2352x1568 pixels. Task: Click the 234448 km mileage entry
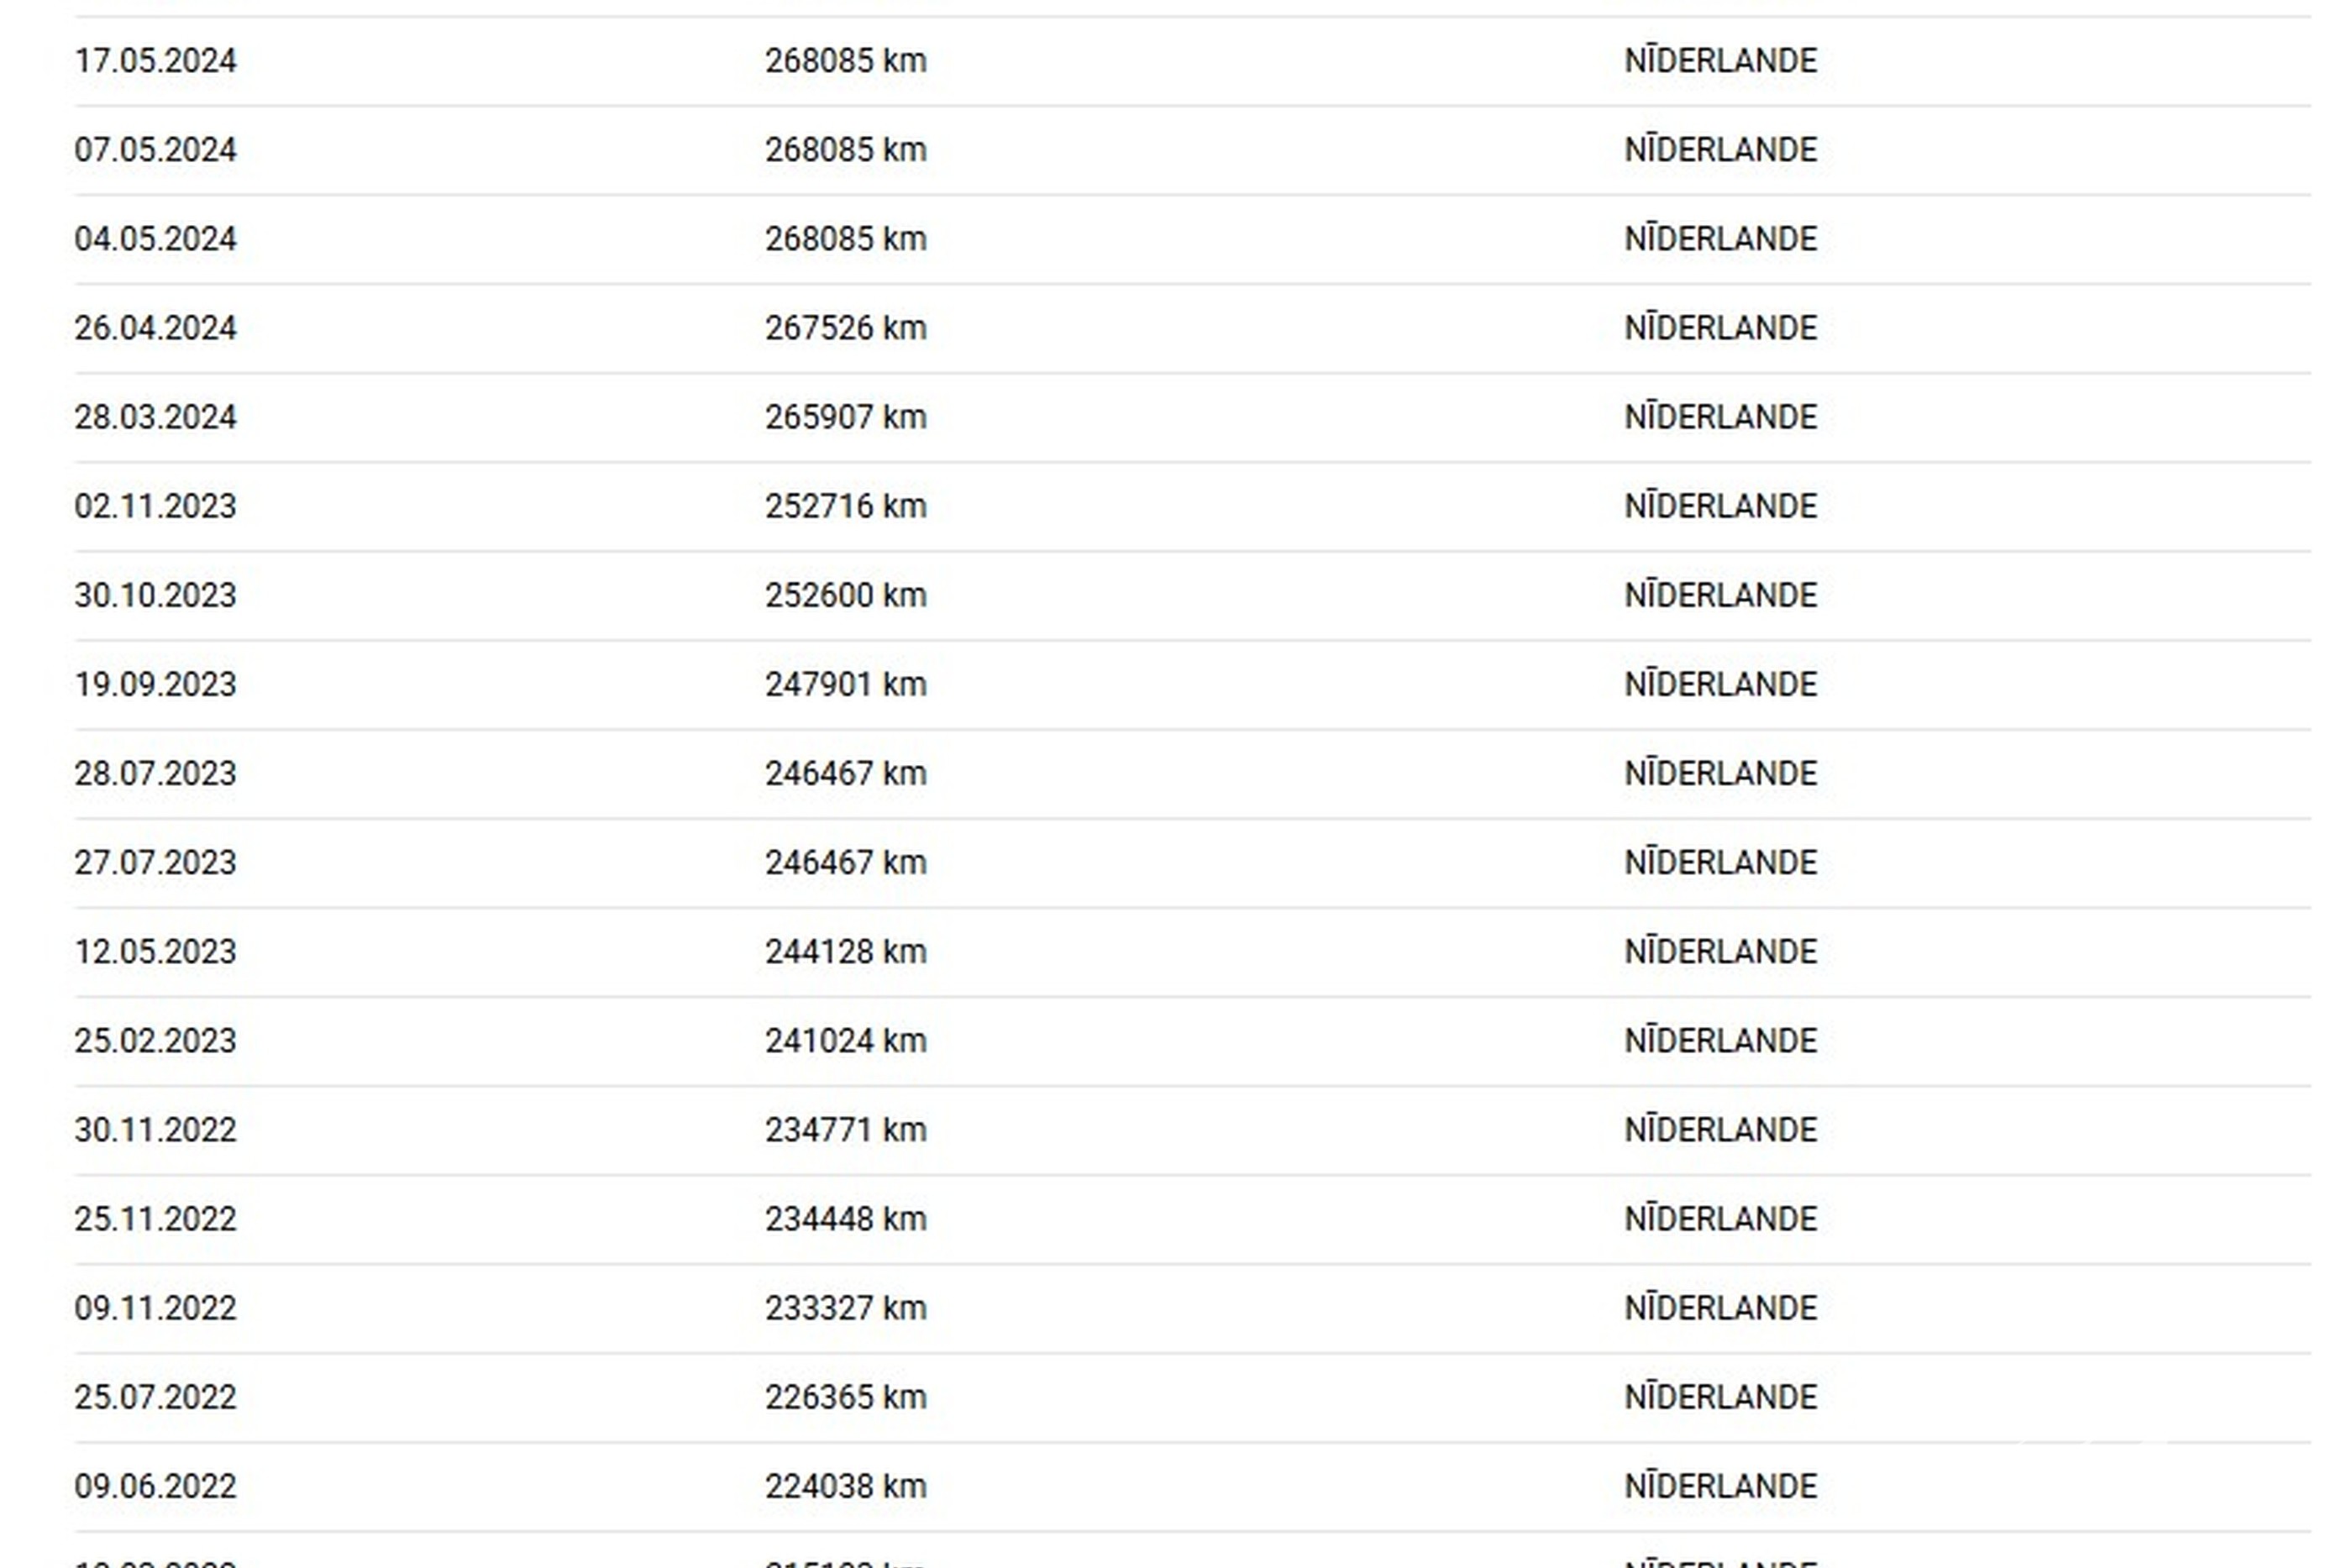(846, 1219)
